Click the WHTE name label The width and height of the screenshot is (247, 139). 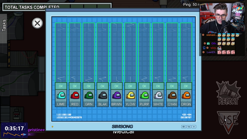point(158,104)
